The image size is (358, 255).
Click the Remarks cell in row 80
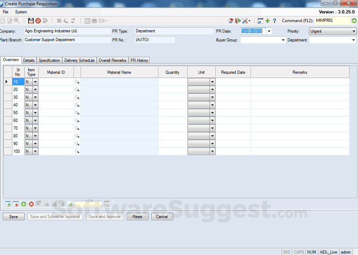click(300, 136)
